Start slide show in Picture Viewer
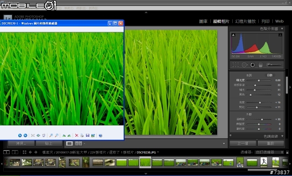 point(44,135)
